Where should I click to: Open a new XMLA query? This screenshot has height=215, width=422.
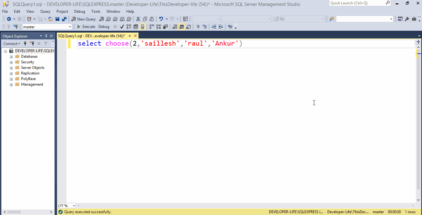pos(122,19)
